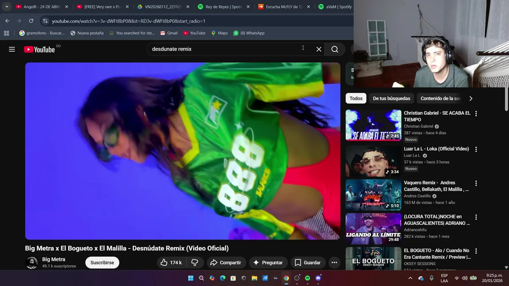Dislike the video with thumbs down
The width and height of the screenshot is (509, 286).
[195, 263]
